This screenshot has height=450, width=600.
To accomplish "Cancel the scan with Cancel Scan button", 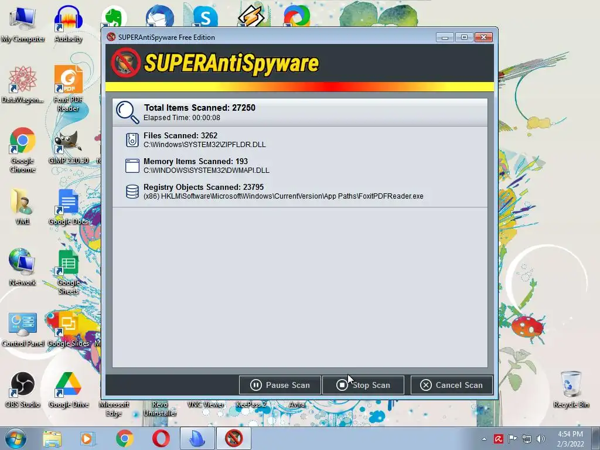I will point(452,385).
